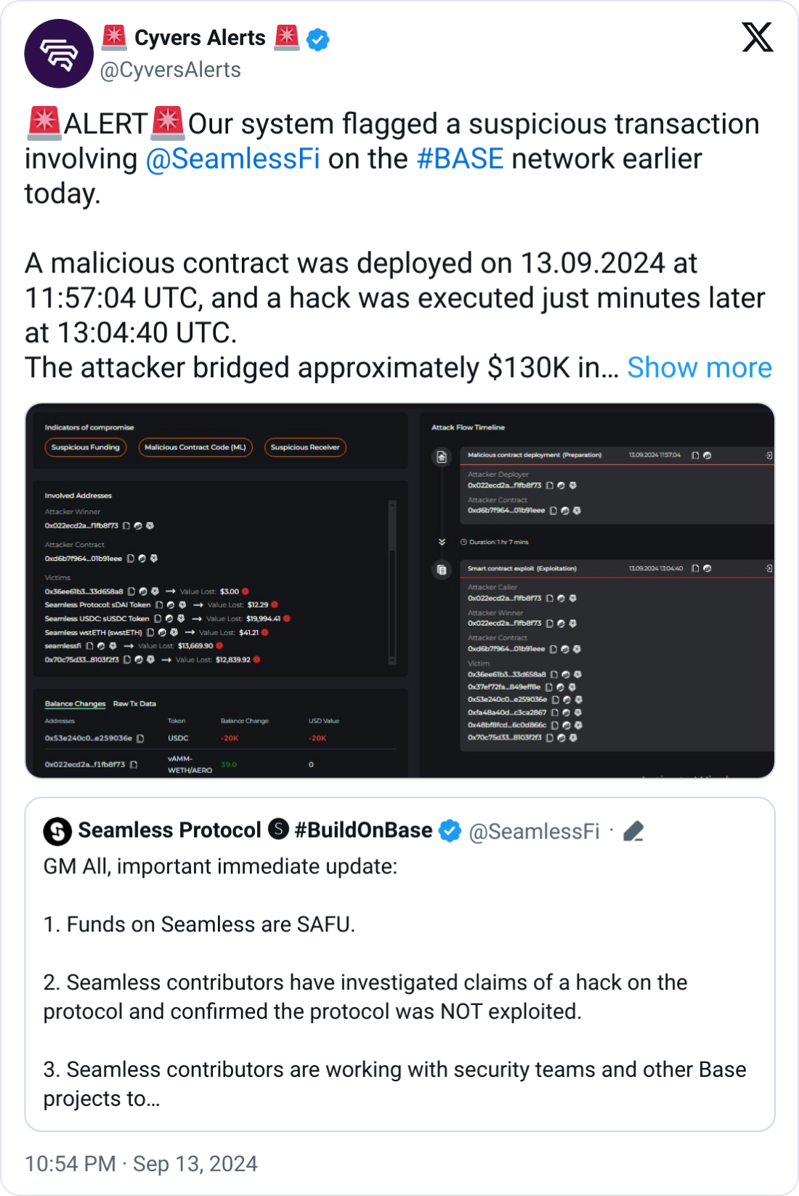Open the Cyvers Alerts profile avatar
The width and height of the screenshot is (799, 1196).
pyautogui.click(x=59, y=54)
